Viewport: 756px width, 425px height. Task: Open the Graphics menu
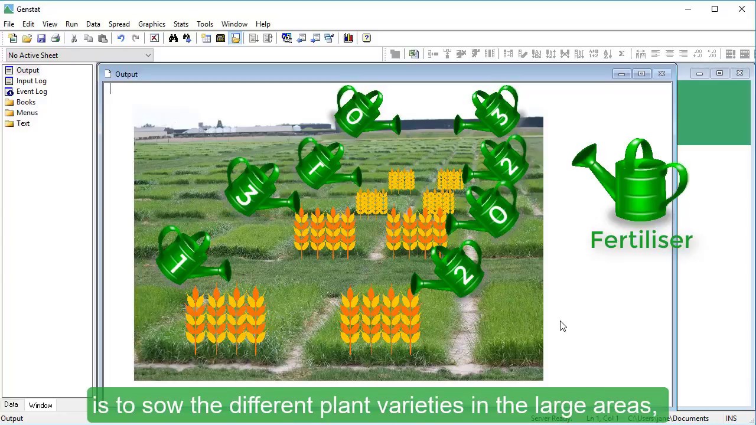click(x=152, y=24)
